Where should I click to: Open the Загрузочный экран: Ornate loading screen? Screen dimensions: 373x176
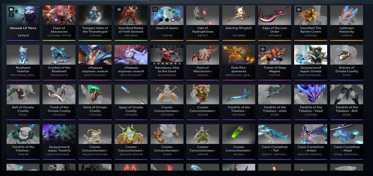point(310,62)
